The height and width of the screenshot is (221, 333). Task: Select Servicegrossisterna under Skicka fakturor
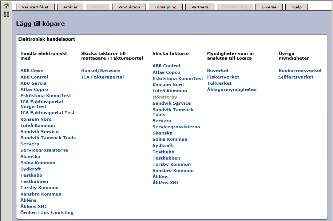[176, 127]
